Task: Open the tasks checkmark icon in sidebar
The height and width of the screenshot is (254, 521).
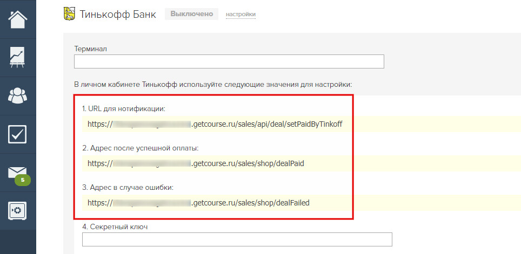Action: pyautogui.click(x=18, y=134)
